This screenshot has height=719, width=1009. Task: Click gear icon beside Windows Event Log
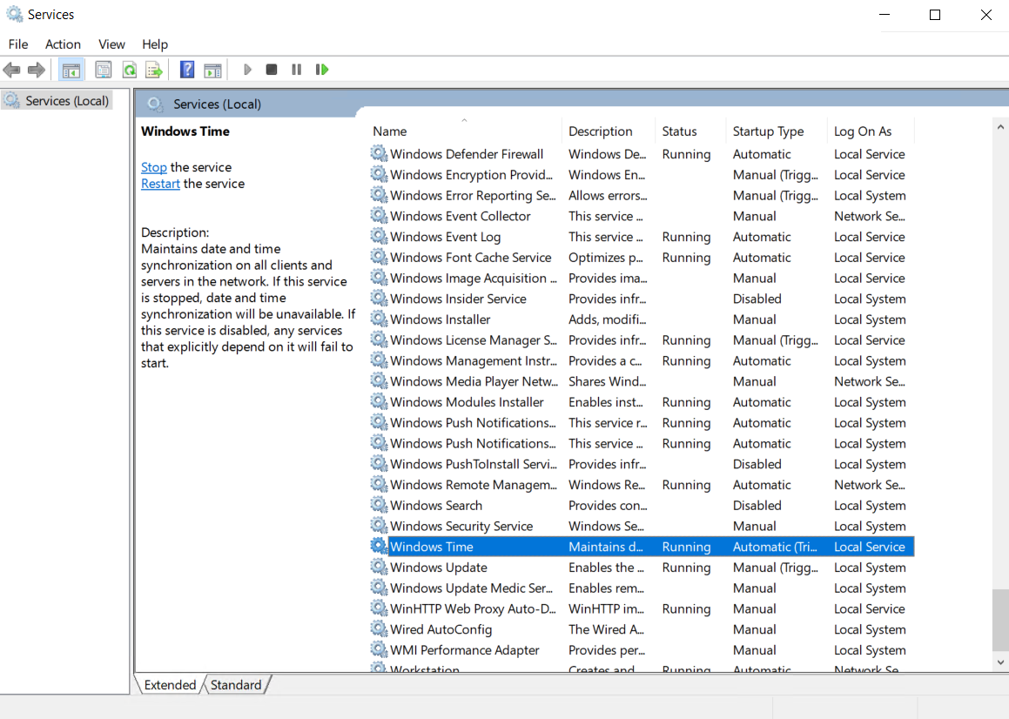tap(379, 236)
